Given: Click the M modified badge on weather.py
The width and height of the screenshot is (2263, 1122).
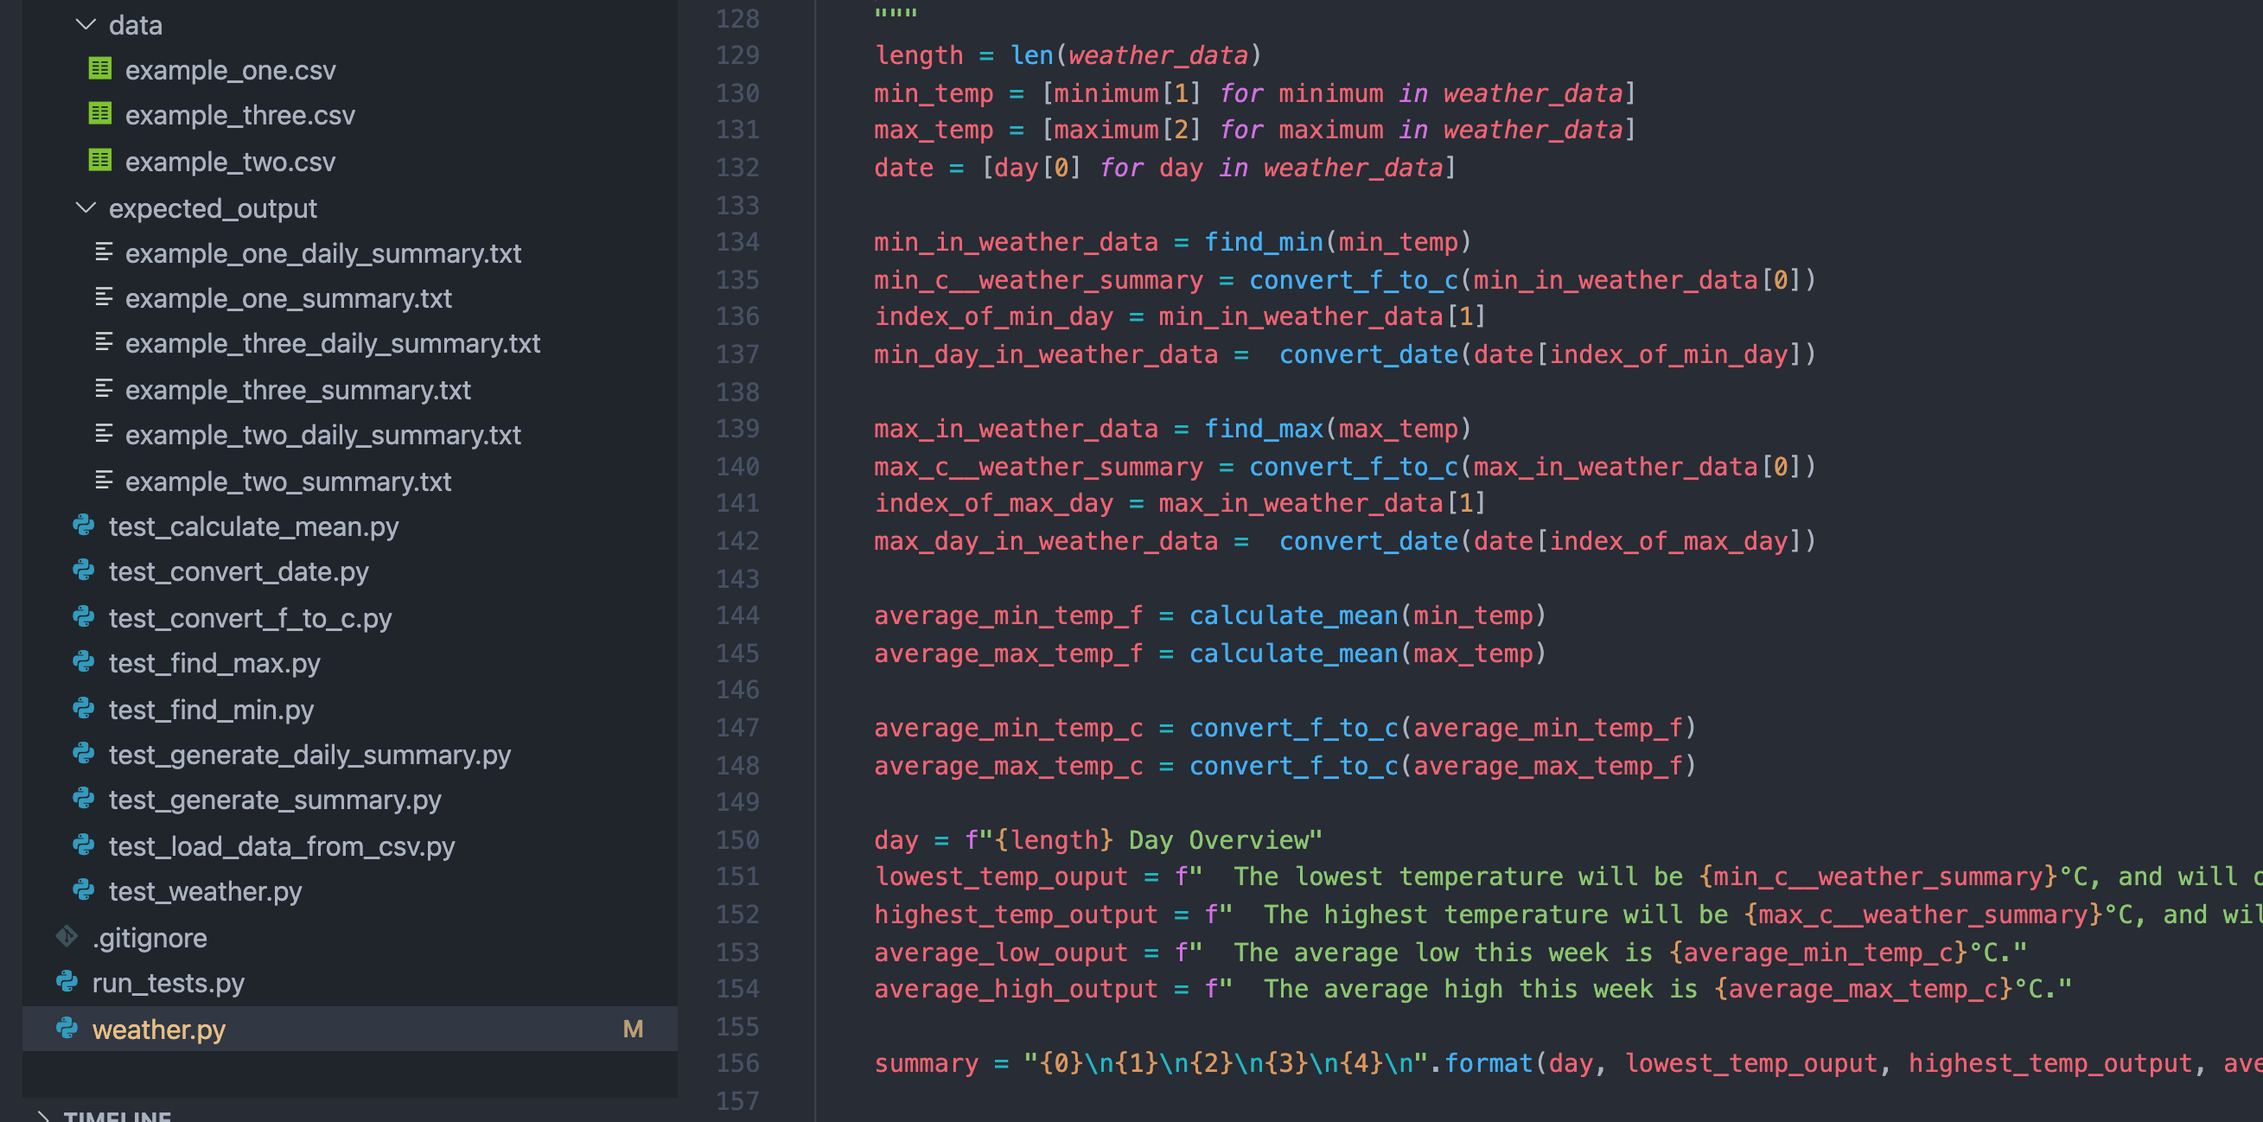Looking at the screenshot, I should [633, 1029].
